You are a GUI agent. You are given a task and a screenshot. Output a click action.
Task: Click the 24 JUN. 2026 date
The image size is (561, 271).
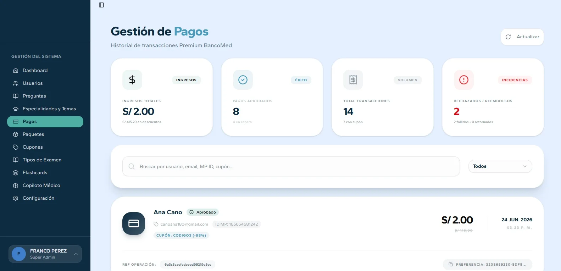tap(517, 220)
